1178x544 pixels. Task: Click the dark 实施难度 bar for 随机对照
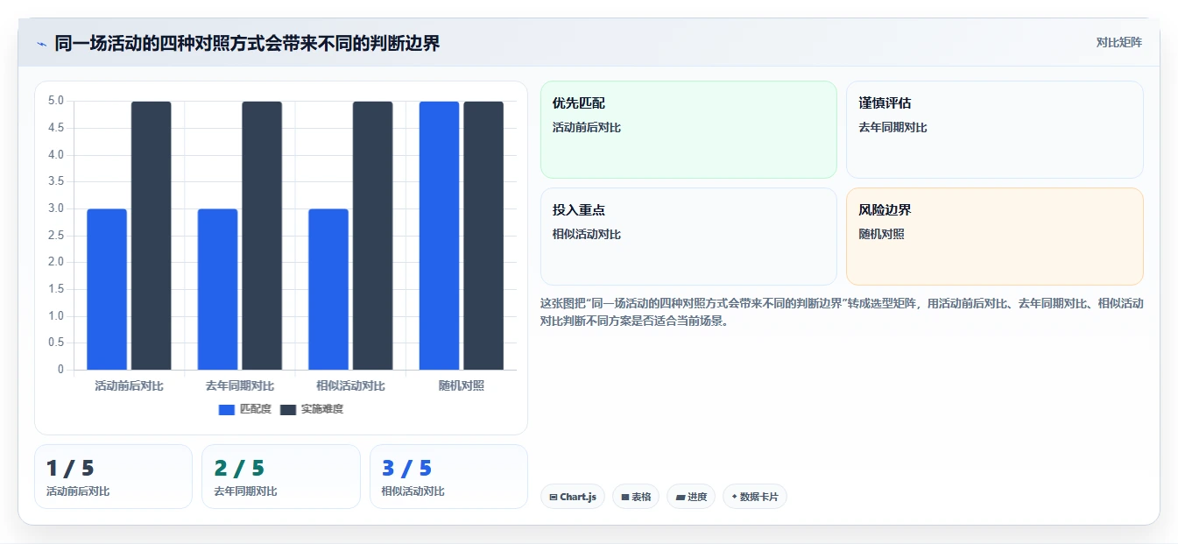click(483, 236)
